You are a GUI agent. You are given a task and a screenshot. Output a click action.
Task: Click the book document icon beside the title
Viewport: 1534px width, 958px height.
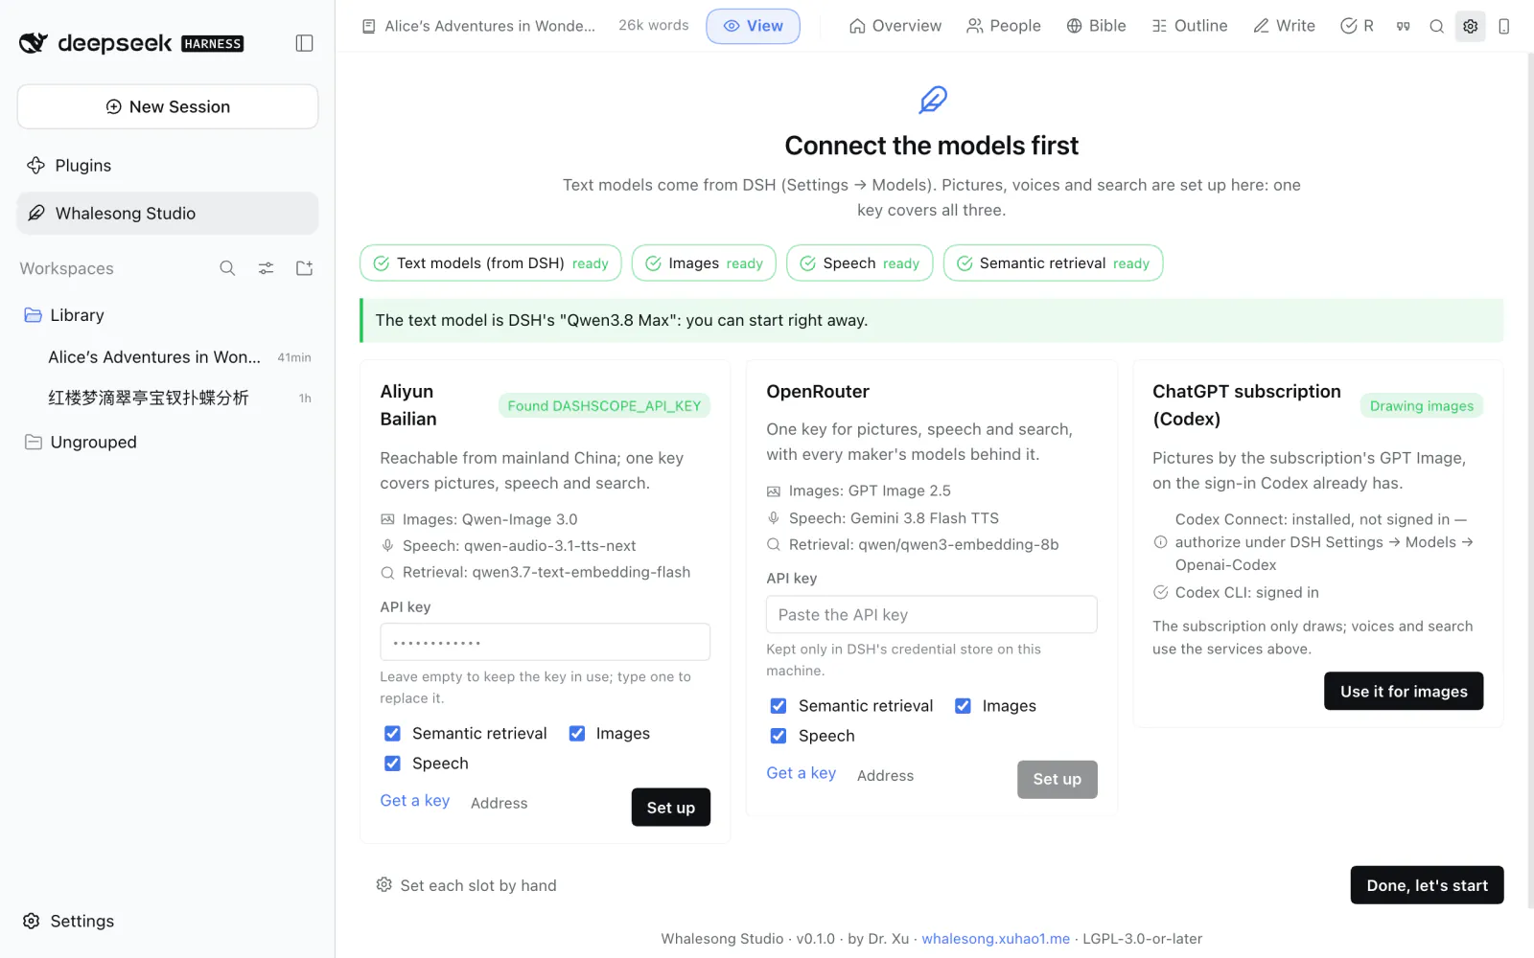click(369, 26)
